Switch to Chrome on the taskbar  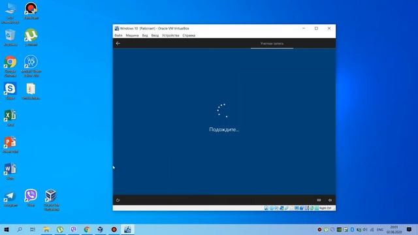pyautogui.click(x=87, y=229)
